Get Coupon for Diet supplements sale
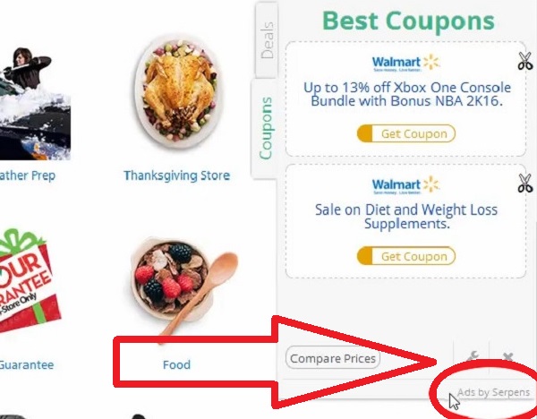The width and height of the screenshot is (537, 419). (406, 256)
